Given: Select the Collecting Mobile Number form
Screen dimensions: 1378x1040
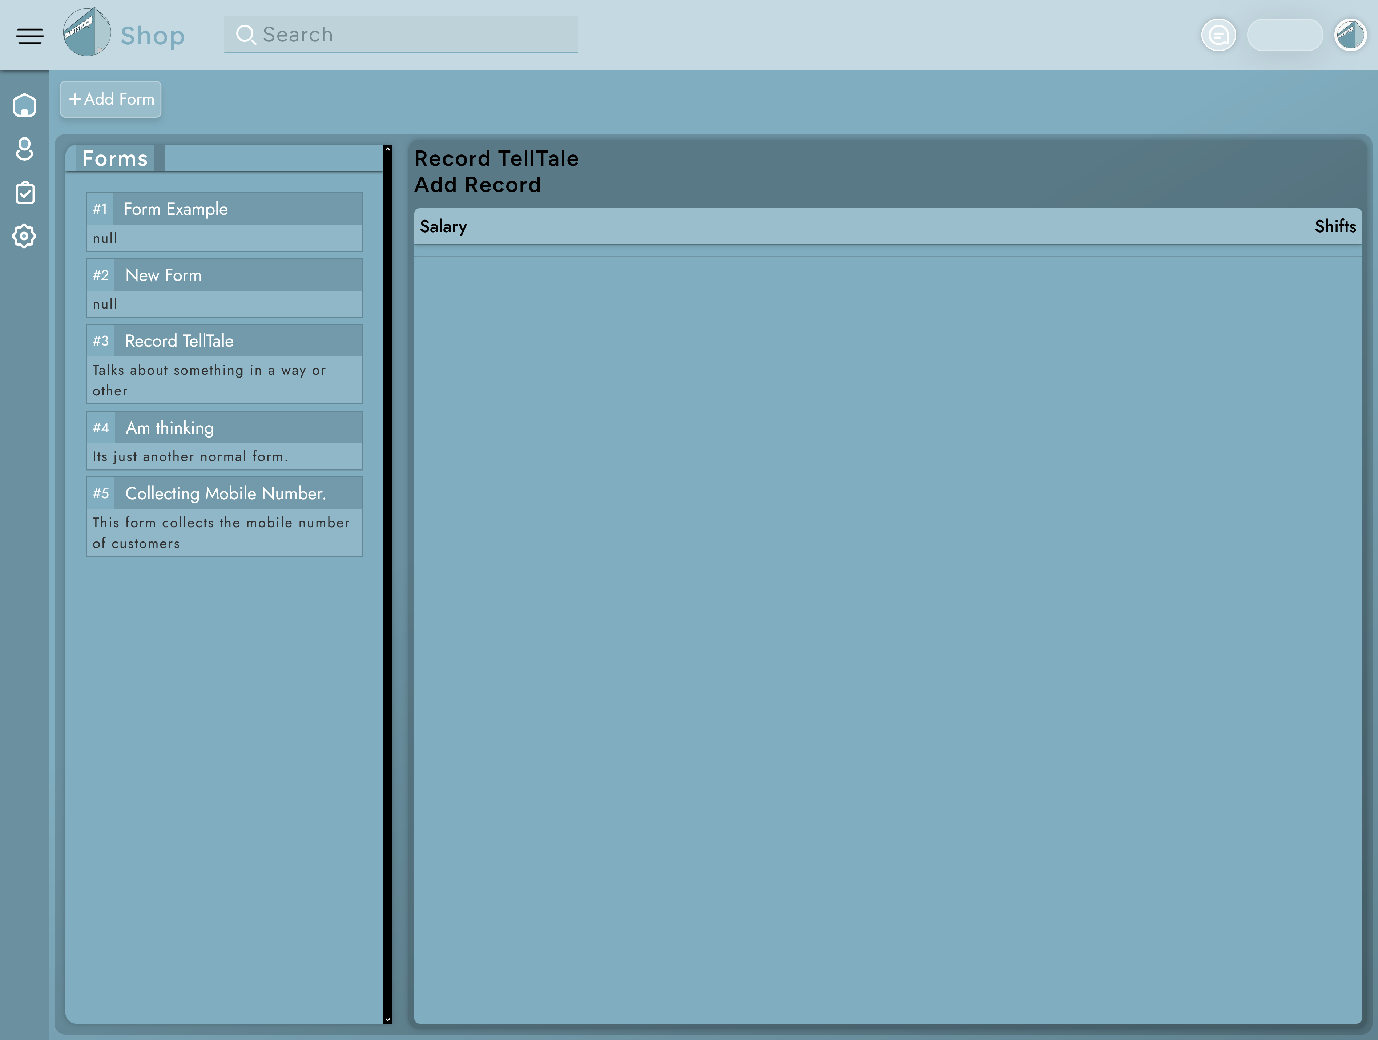Looking at the screenshot, I should point(224,494).
